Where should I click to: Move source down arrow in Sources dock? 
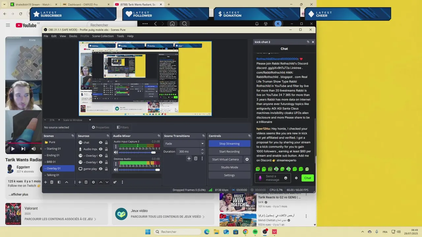107,182
